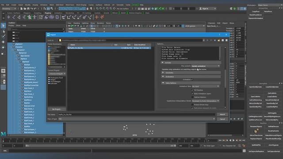Go to start of playback range
Screen dimensions: 283x159
pos(220,140)
